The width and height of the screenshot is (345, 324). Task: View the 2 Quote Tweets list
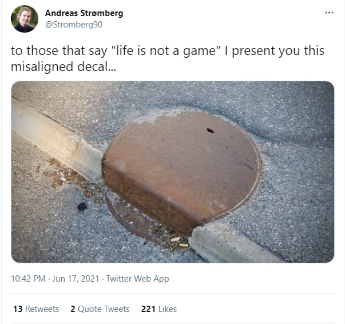tap(100, 309)
